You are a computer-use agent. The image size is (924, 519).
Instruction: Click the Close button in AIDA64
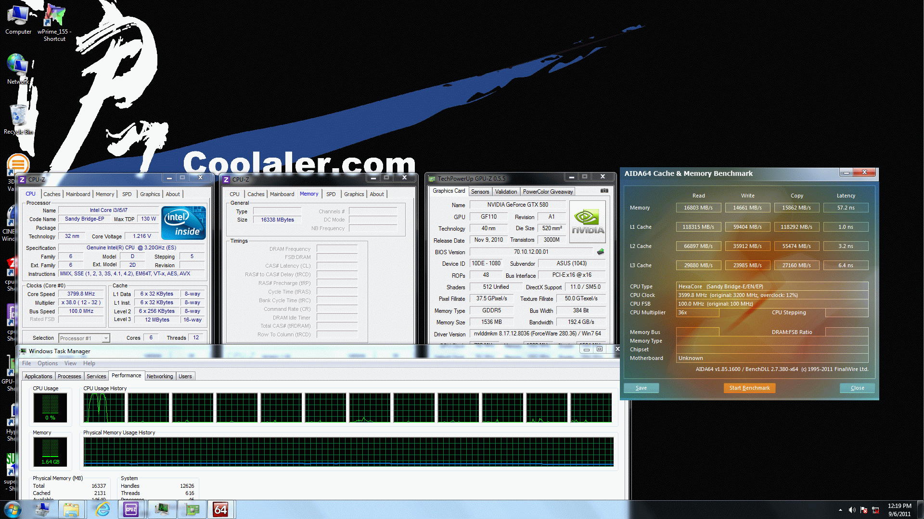pos(857,388)
